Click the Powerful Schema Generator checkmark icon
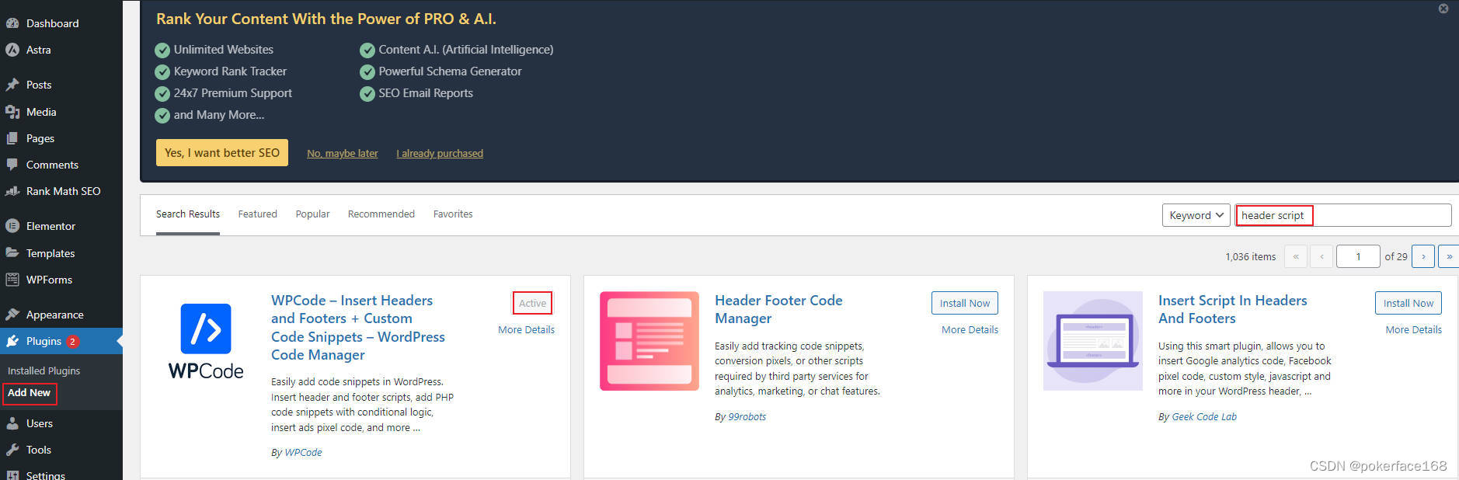This screenshot has height=480, width=1459. coord(367,72)
